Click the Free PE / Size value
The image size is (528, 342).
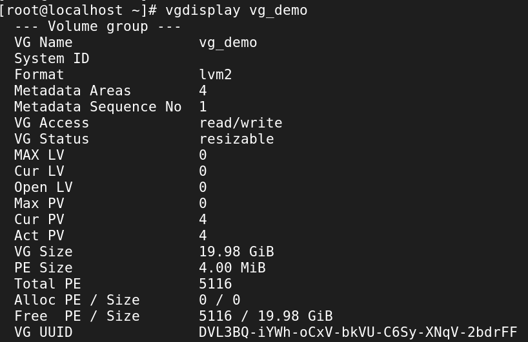click(265, 316)
